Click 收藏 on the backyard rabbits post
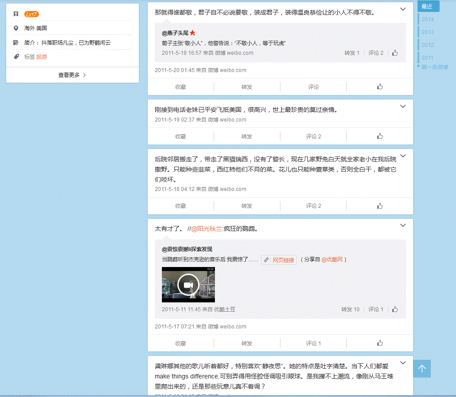Screen dimensions: 456x397 pyautogui.click(x=180, y=206)
